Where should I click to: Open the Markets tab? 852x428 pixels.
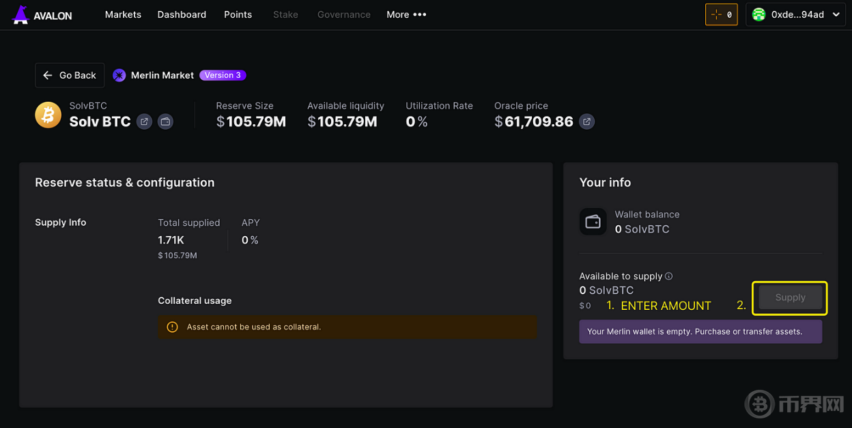[123, 14]
